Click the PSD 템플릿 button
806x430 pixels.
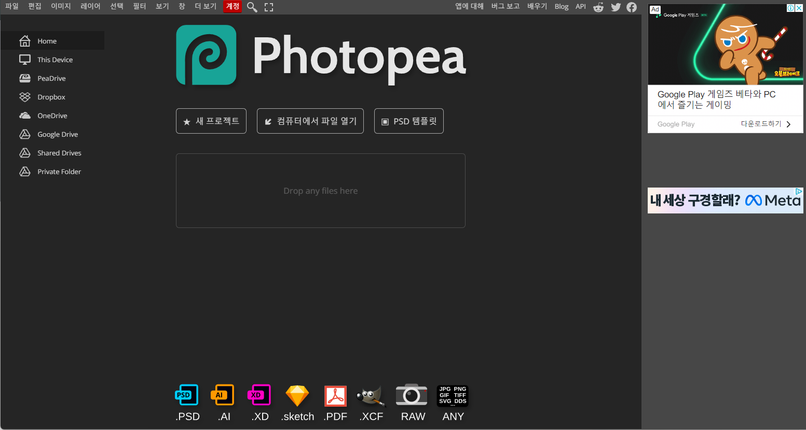(x=409, y=121)
